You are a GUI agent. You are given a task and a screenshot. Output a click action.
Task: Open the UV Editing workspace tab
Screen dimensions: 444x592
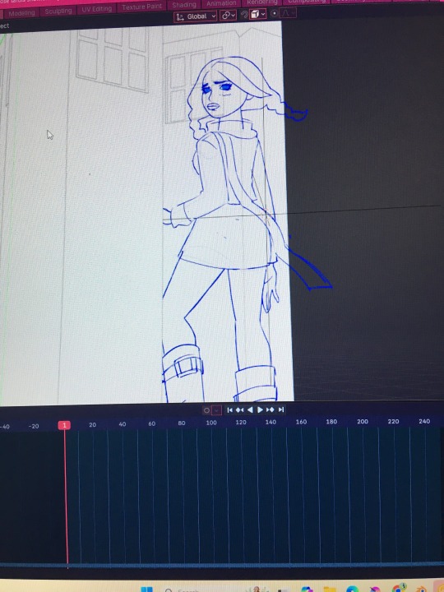pyautogui.click(x=97, y=9)
